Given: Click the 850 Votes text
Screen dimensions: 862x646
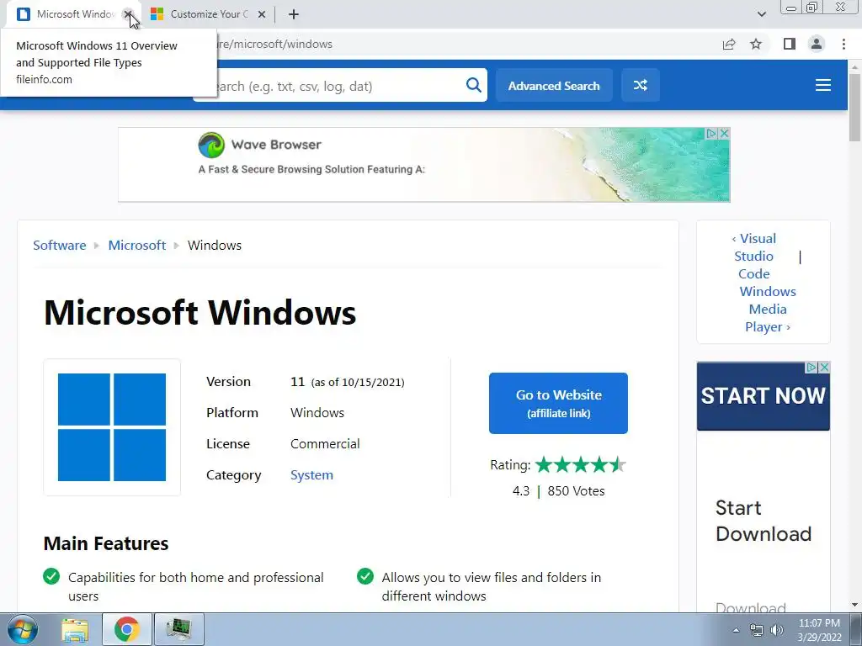Looking at the screenshot, I should point(576,491).
